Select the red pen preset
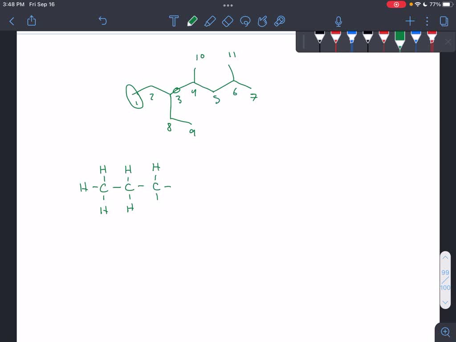 pyautogui.click(x=335, y=42)
